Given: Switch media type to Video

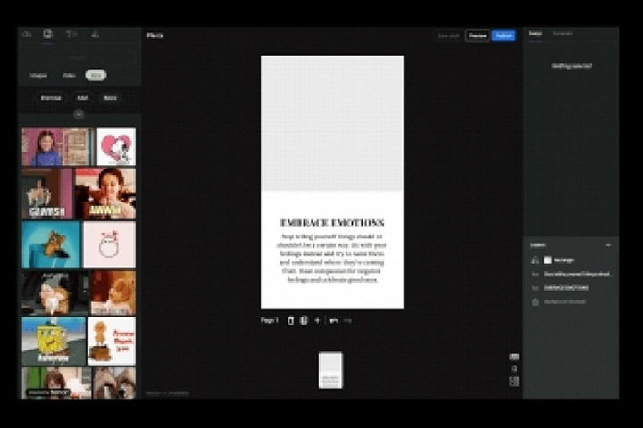Looking at the screenshot, I should click(69, 76).
